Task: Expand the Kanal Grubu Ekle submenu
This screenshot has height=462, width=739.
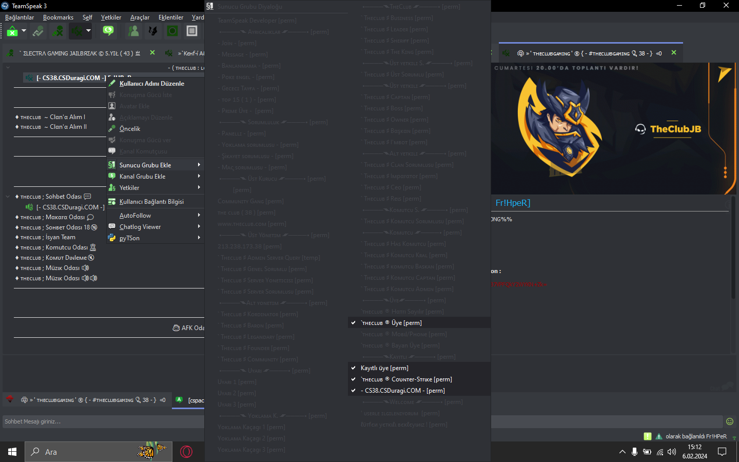Action: pyautogui.click(x=155, y=176)
